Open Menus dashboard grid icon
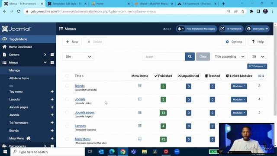277x156 pixels. (x=52, y=62)
